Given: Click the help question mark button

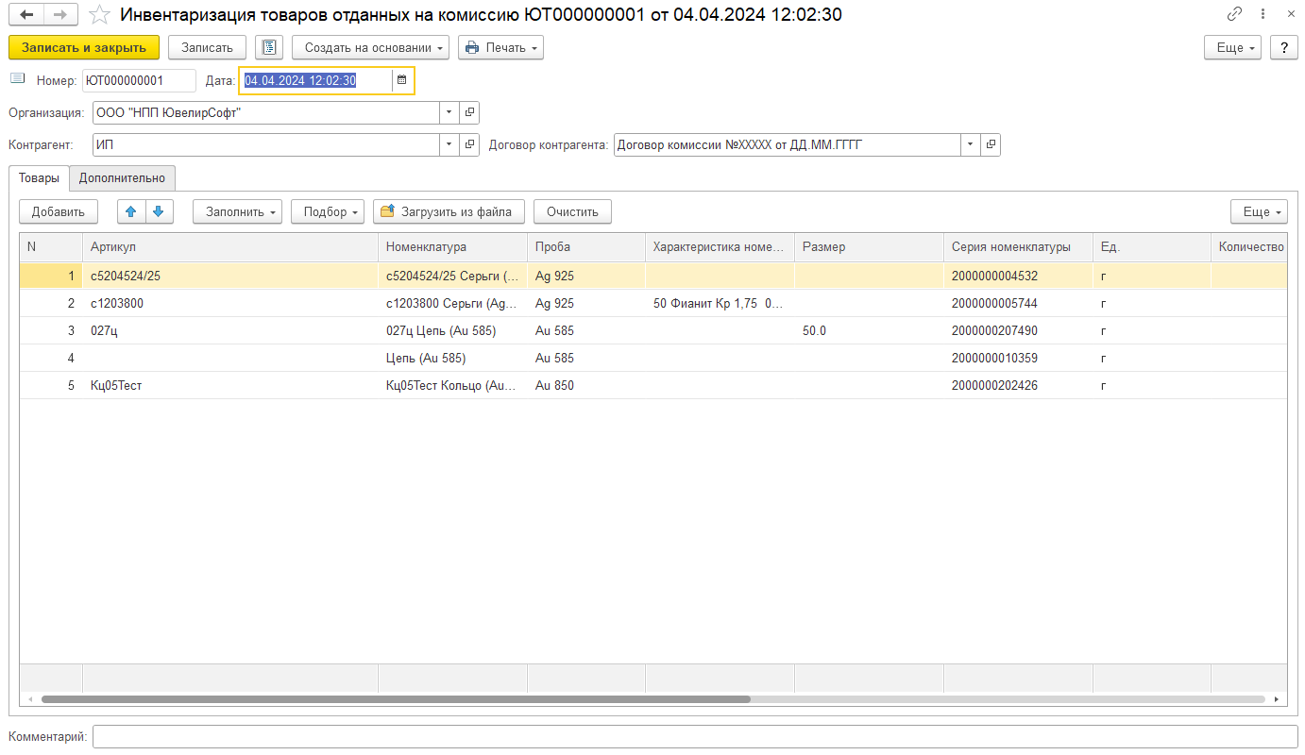Looking at the screenshot, I should tap(1284, 47).
